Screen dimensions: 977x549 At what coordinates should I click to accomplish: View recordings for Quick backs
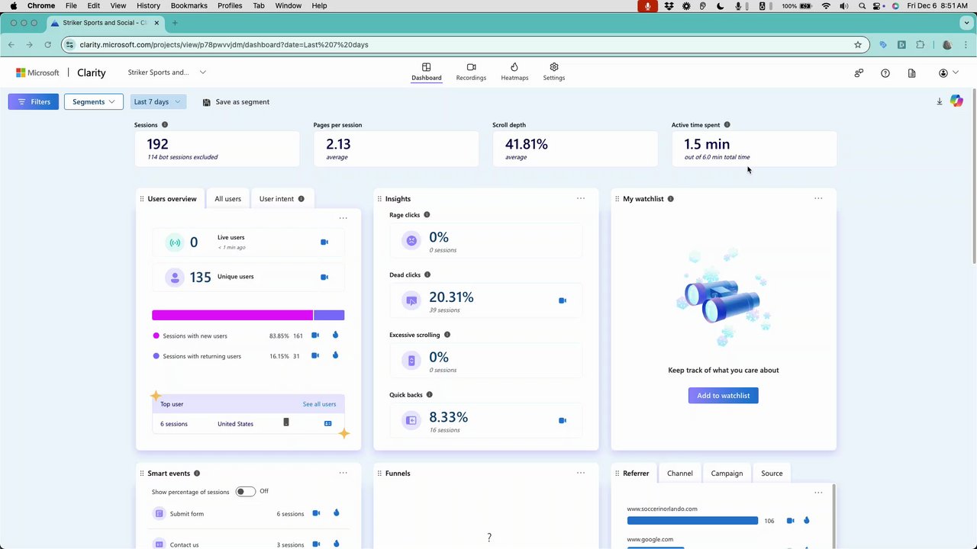[x=563, y=420]
